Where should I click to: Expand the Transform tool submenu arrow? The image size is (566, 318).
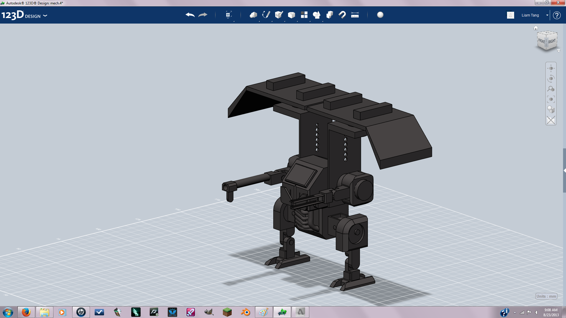(x=234, y=21)
